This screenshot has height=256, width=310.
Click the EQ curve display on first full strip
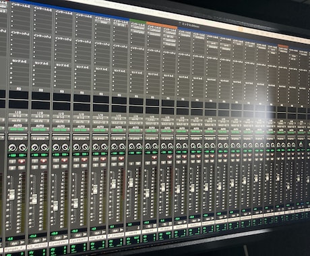point(19,100)
